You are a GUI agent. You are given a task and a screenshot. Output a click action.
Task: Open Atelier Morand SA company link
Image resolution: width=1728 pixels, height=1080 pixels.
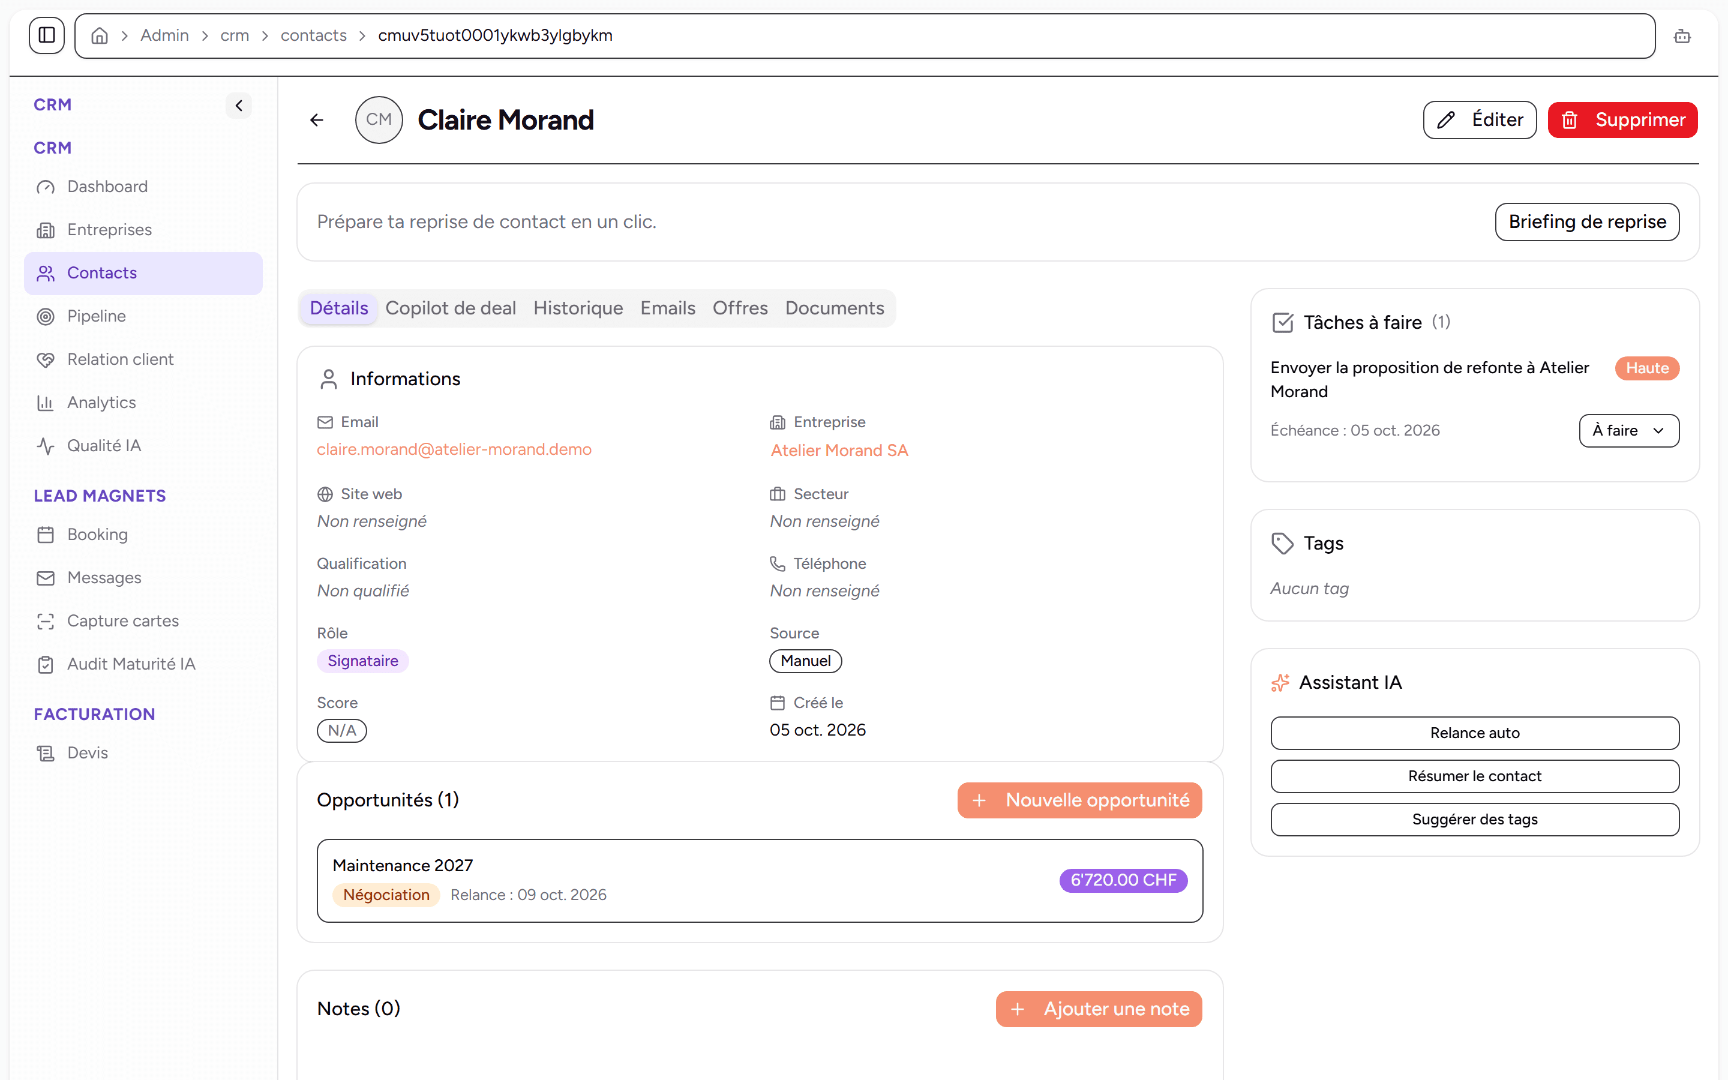click(839, 450)
